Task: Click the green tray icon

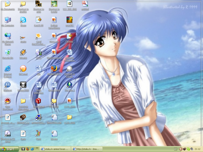Action: click(188, 149)
